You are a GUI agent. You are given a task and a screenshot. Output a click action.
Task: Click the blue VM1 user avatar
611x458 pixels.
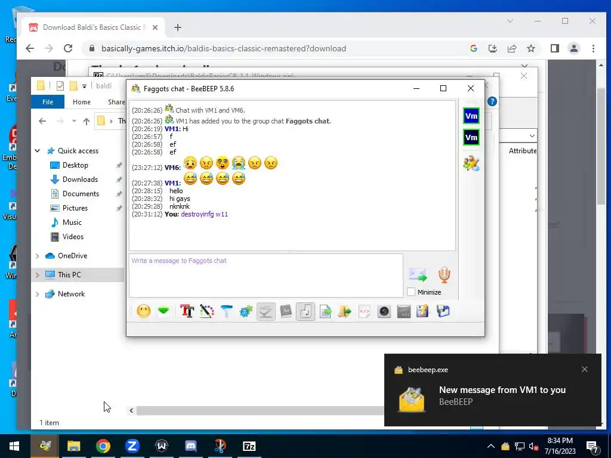pos(471,116)
